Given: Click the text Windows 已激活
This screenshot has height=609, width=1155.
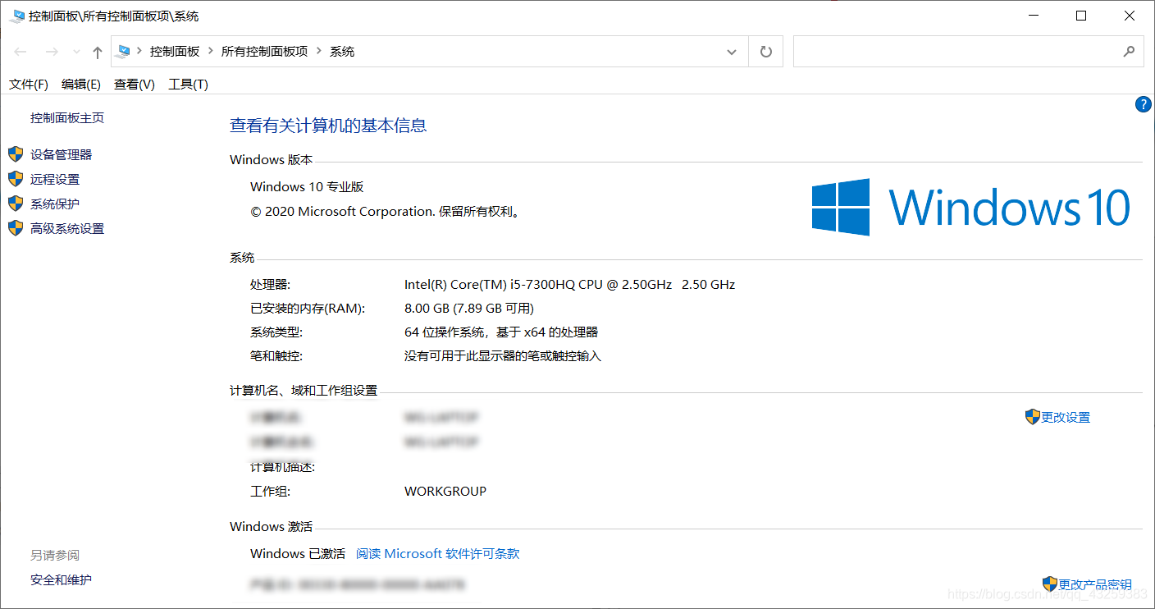Looking at the screenshot, I should tap(298, 554).
